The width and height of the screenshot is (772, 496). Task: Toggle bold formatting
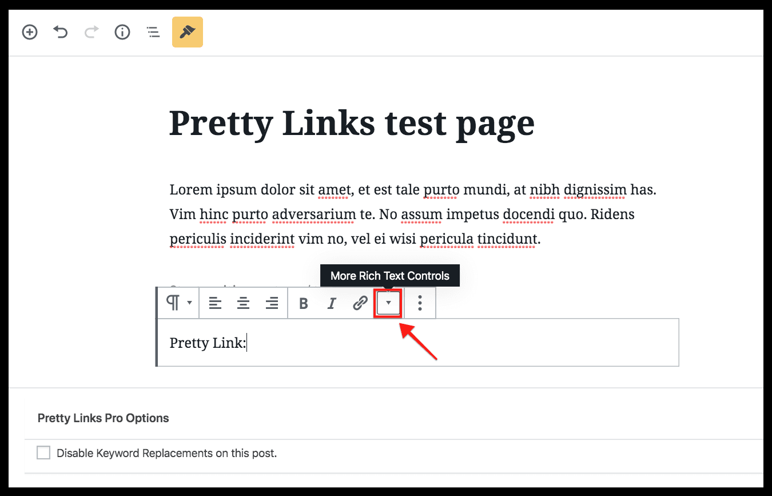point(304,303)
